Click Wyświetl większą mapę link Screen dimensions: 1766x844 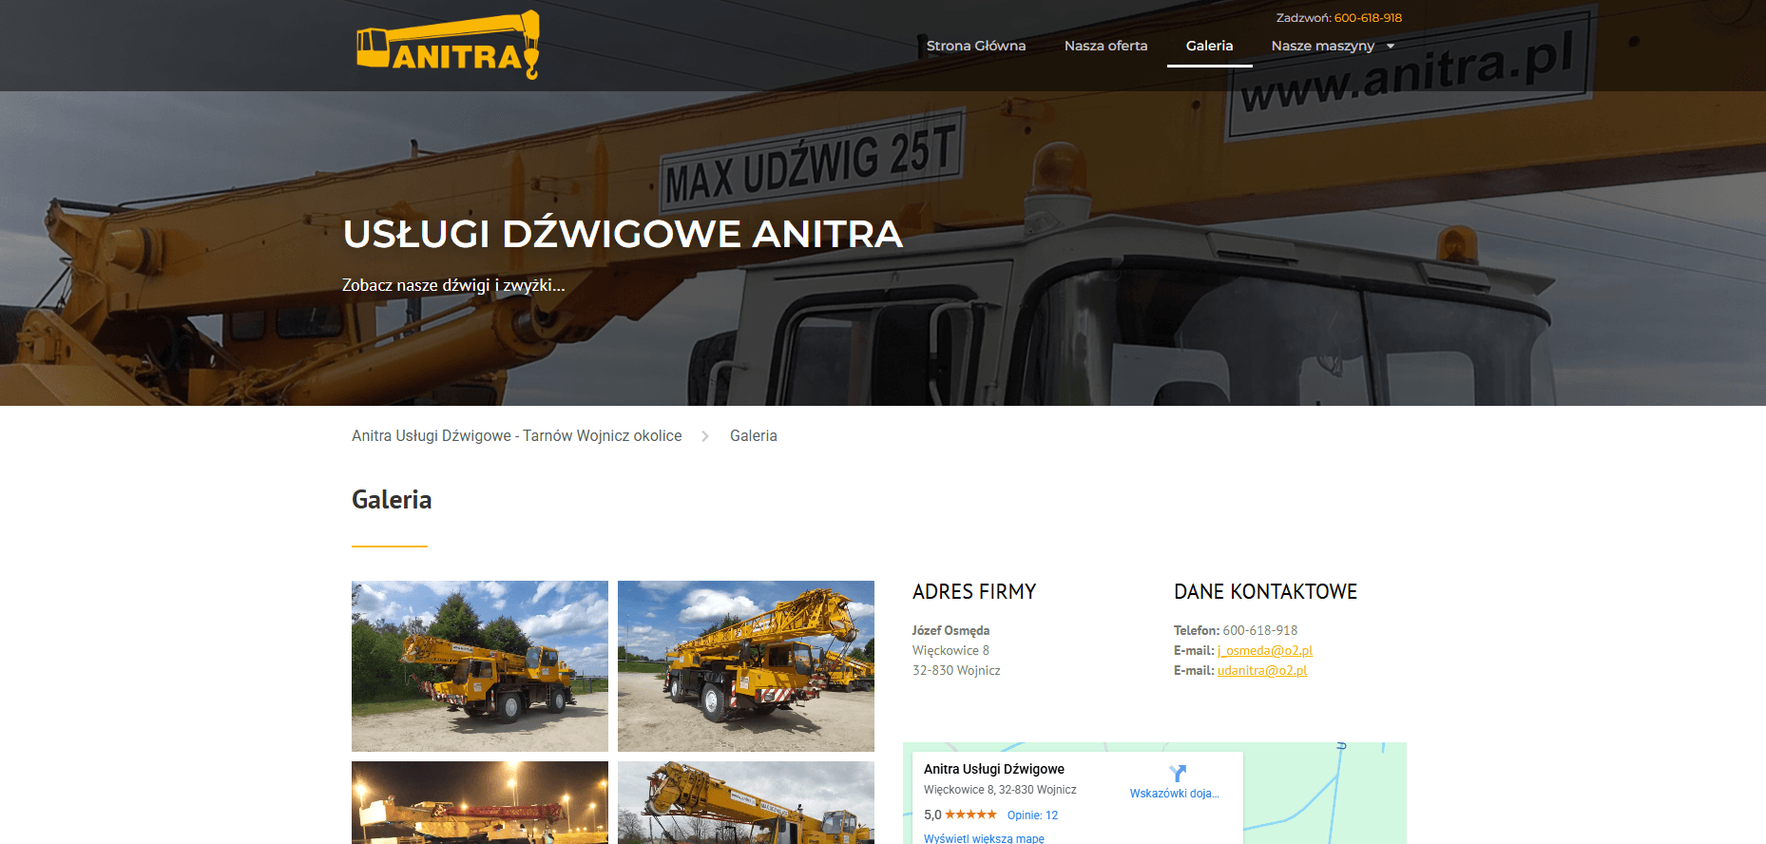coord(984,838)
